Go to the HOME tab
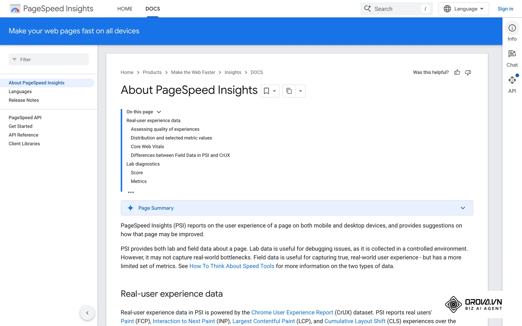This screenshot has width=522, height=326. coord(125,9)
